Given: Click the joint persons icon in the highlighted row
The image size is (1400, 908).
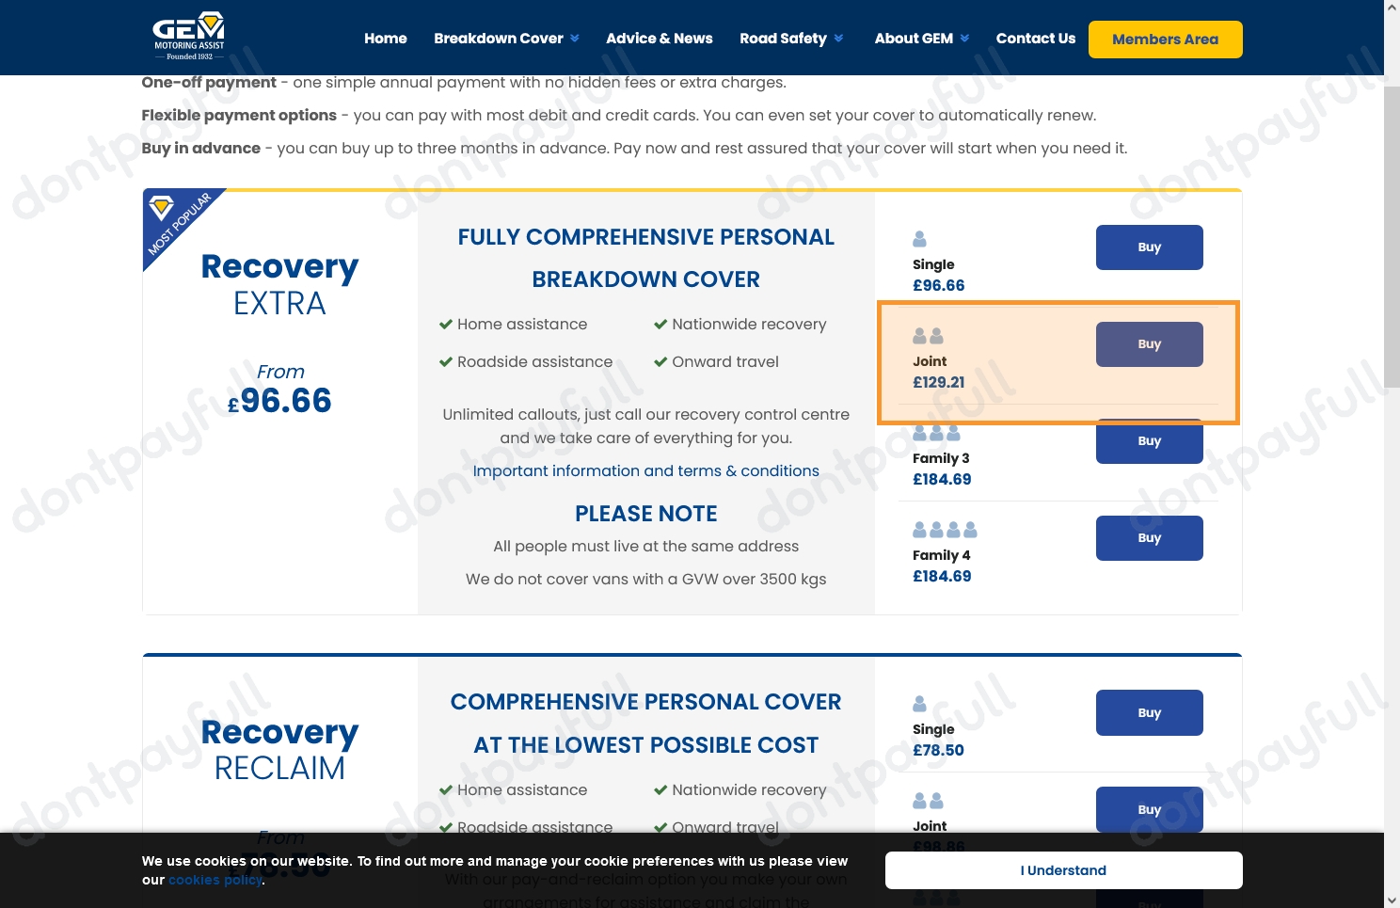Looking at the screenshot, I should pyautogui.click(x=928, y=335).
